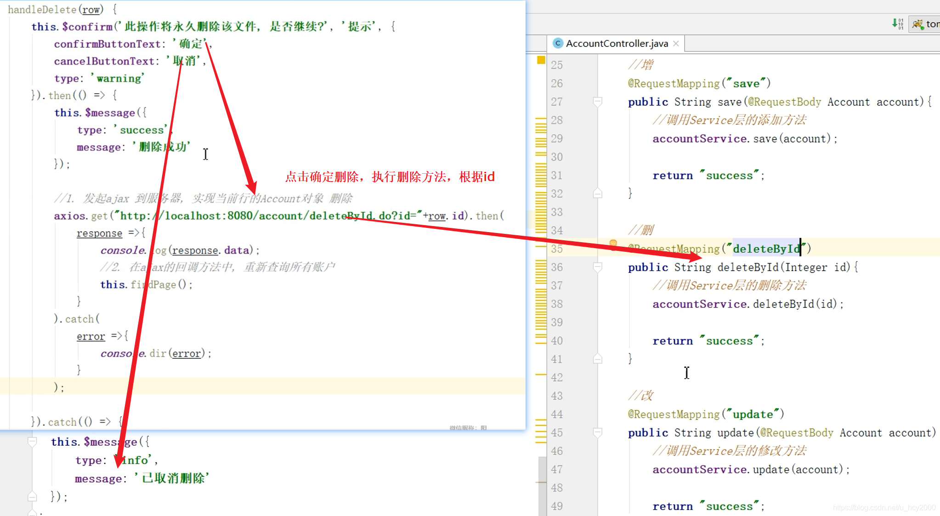Image resolution: width=940 pixels, height=516 pixels.
Task: Click this.findPage() call
Action: [146, 285]
